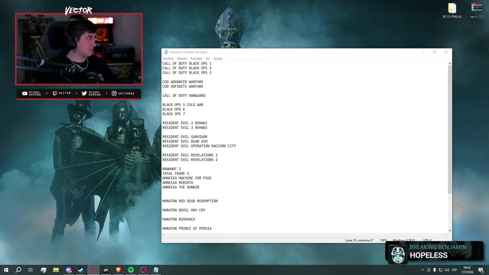
Task: Open the volume speaker tray icon
Action: (x=447, y=270)
